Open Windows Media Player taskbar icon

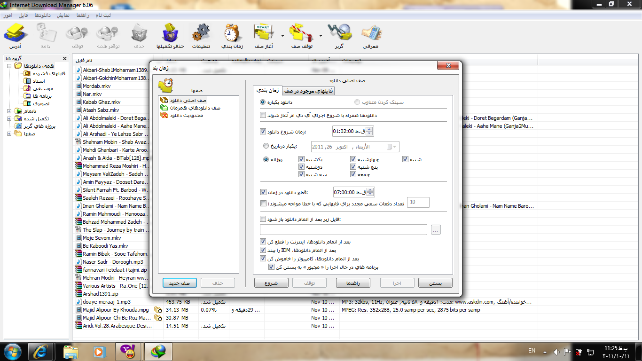tap(99, 351)
